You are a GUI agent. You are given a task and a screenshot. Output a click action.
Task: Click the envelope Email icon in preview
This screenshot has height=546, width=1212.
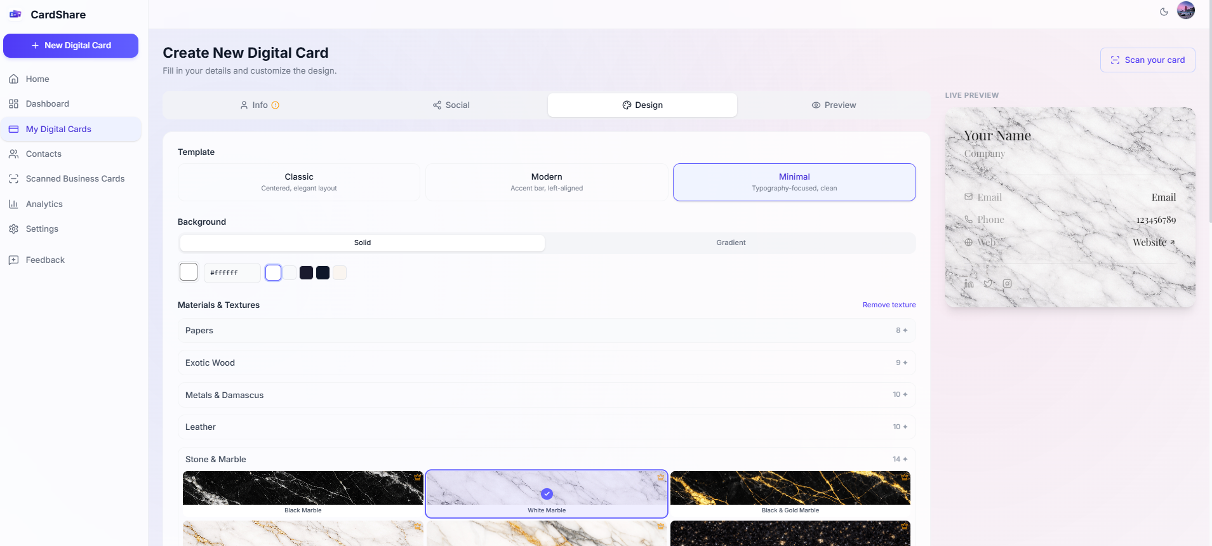968,197
